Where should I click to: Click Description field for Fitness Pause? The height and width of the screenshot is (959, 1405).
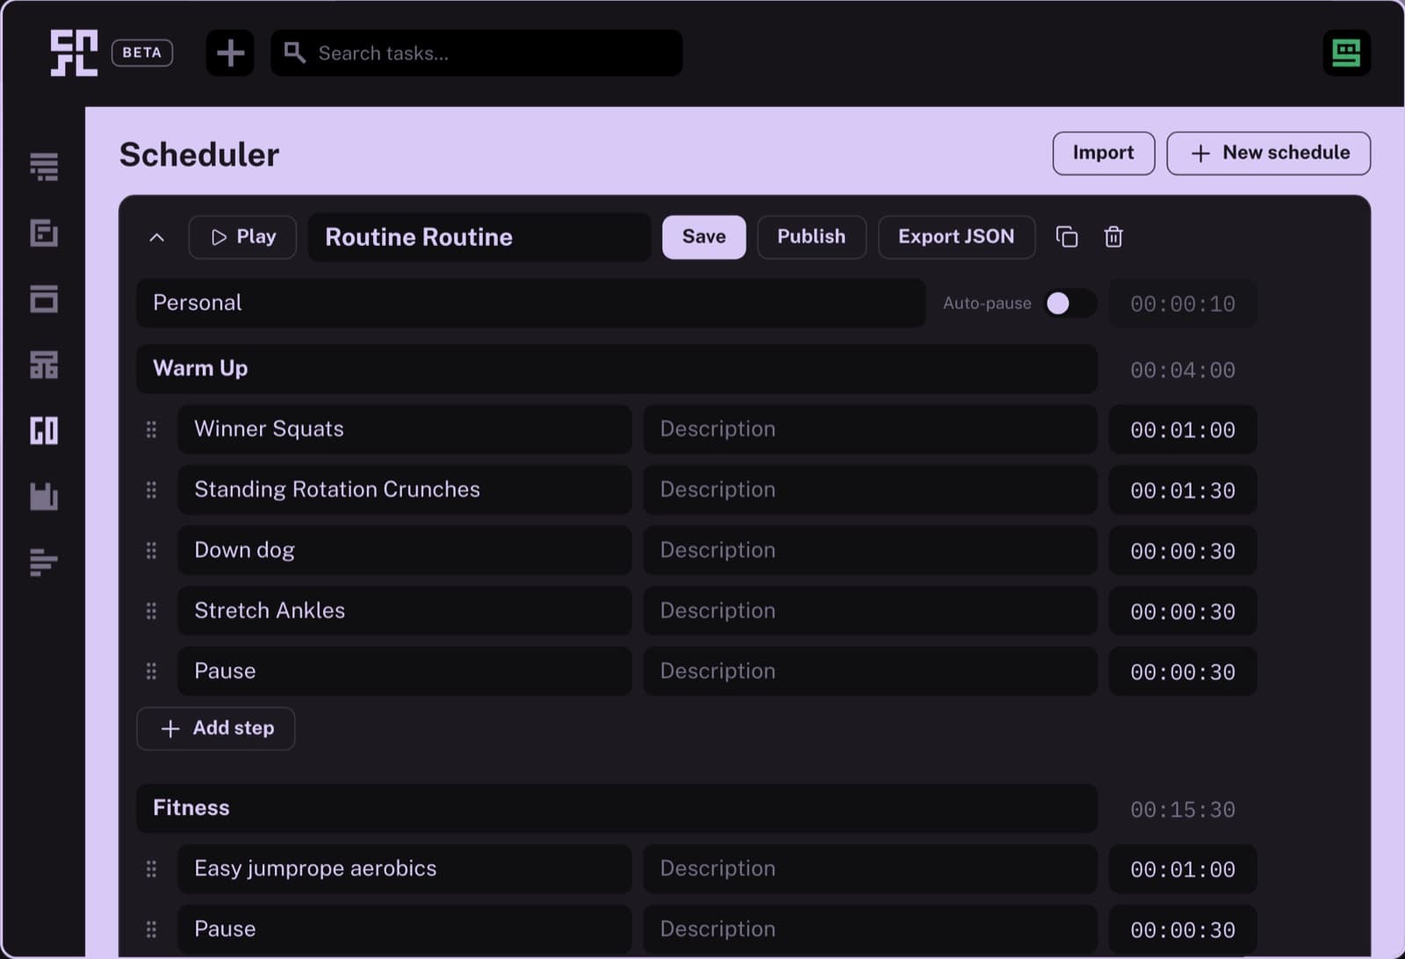click(x=870, y=930)
